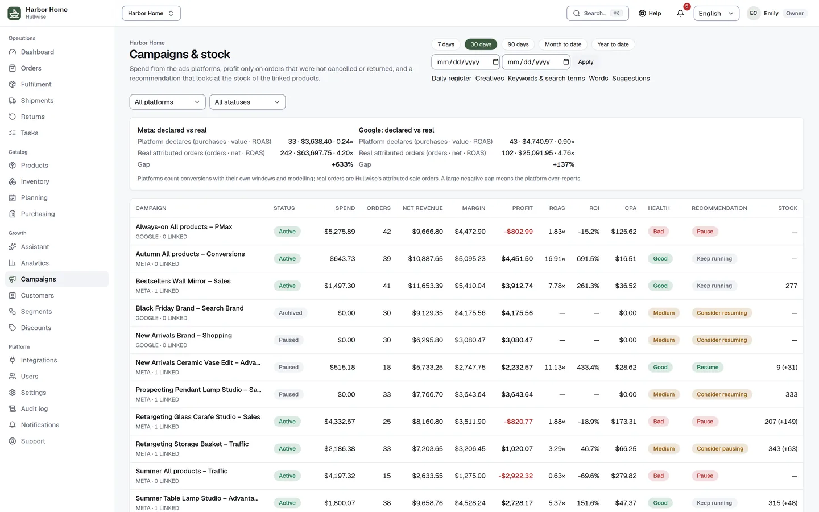This screenshot has height=512, width=819.
Task: Click the end date input field
Action: point(536,62)
